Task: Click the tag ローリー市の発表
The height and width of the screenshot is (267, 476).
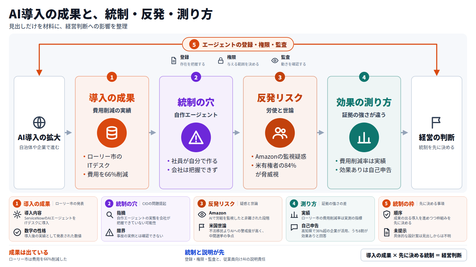Action: [70, 204]
